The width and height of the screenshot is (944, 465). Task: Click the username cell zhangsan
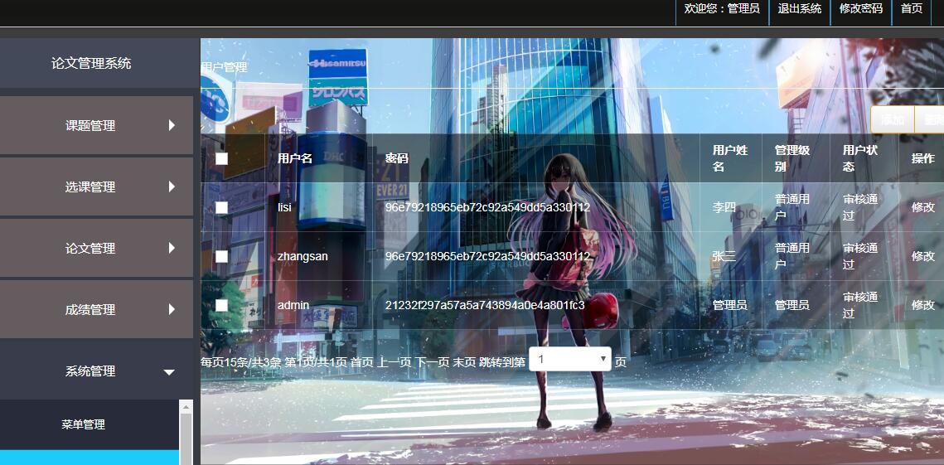pyautogui.click(x=303, y=256)
